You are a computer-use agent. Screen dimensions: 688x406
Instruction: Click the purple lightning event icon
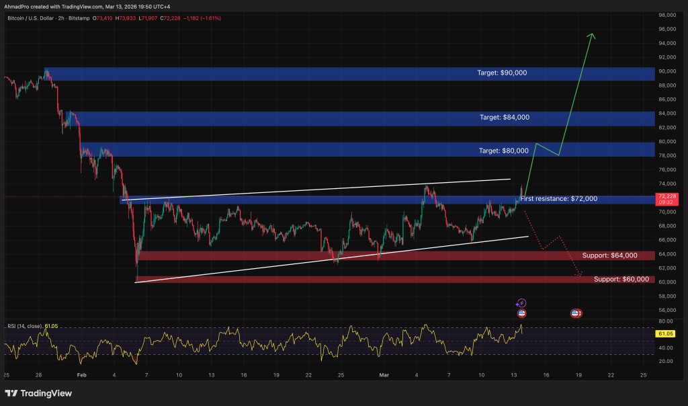coord(521,304)
